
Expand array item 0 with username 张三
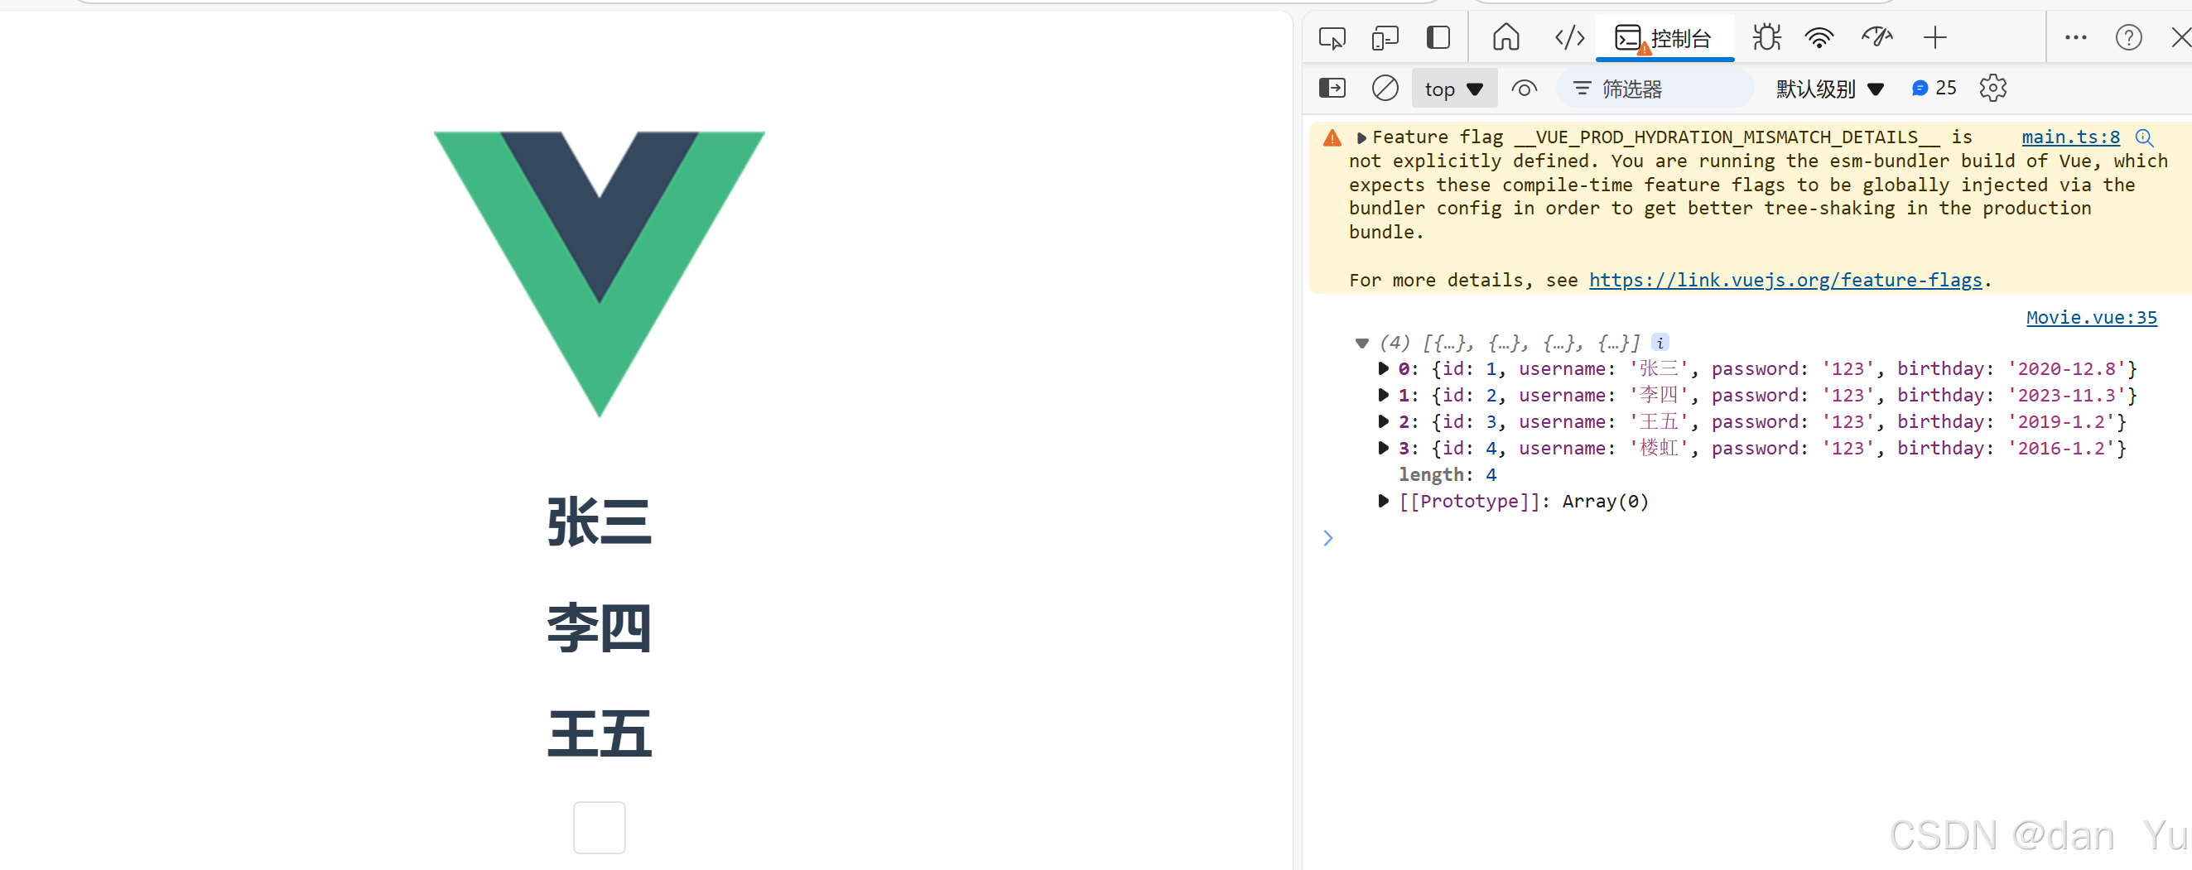coord(1384,369)
